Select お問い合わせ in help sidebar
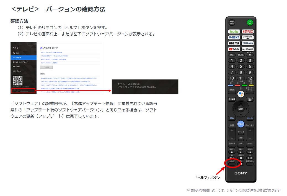Viewport: 287px width, 196px height. click(x=24, y=71)
